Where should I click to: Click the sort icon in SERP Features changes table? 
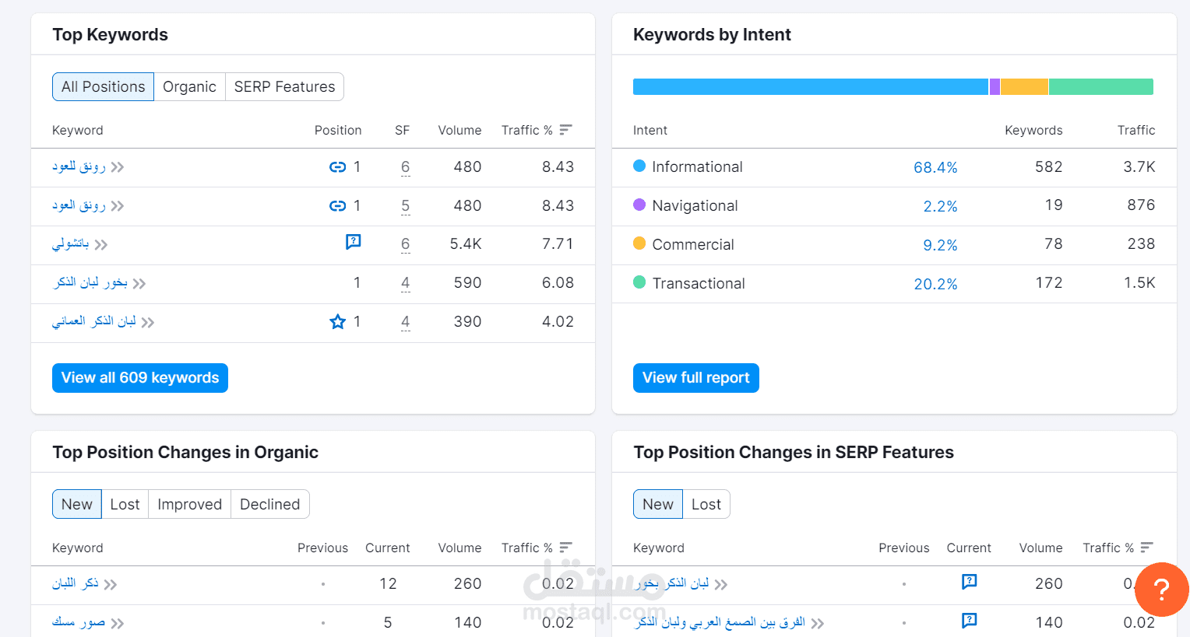[1147, 548]
